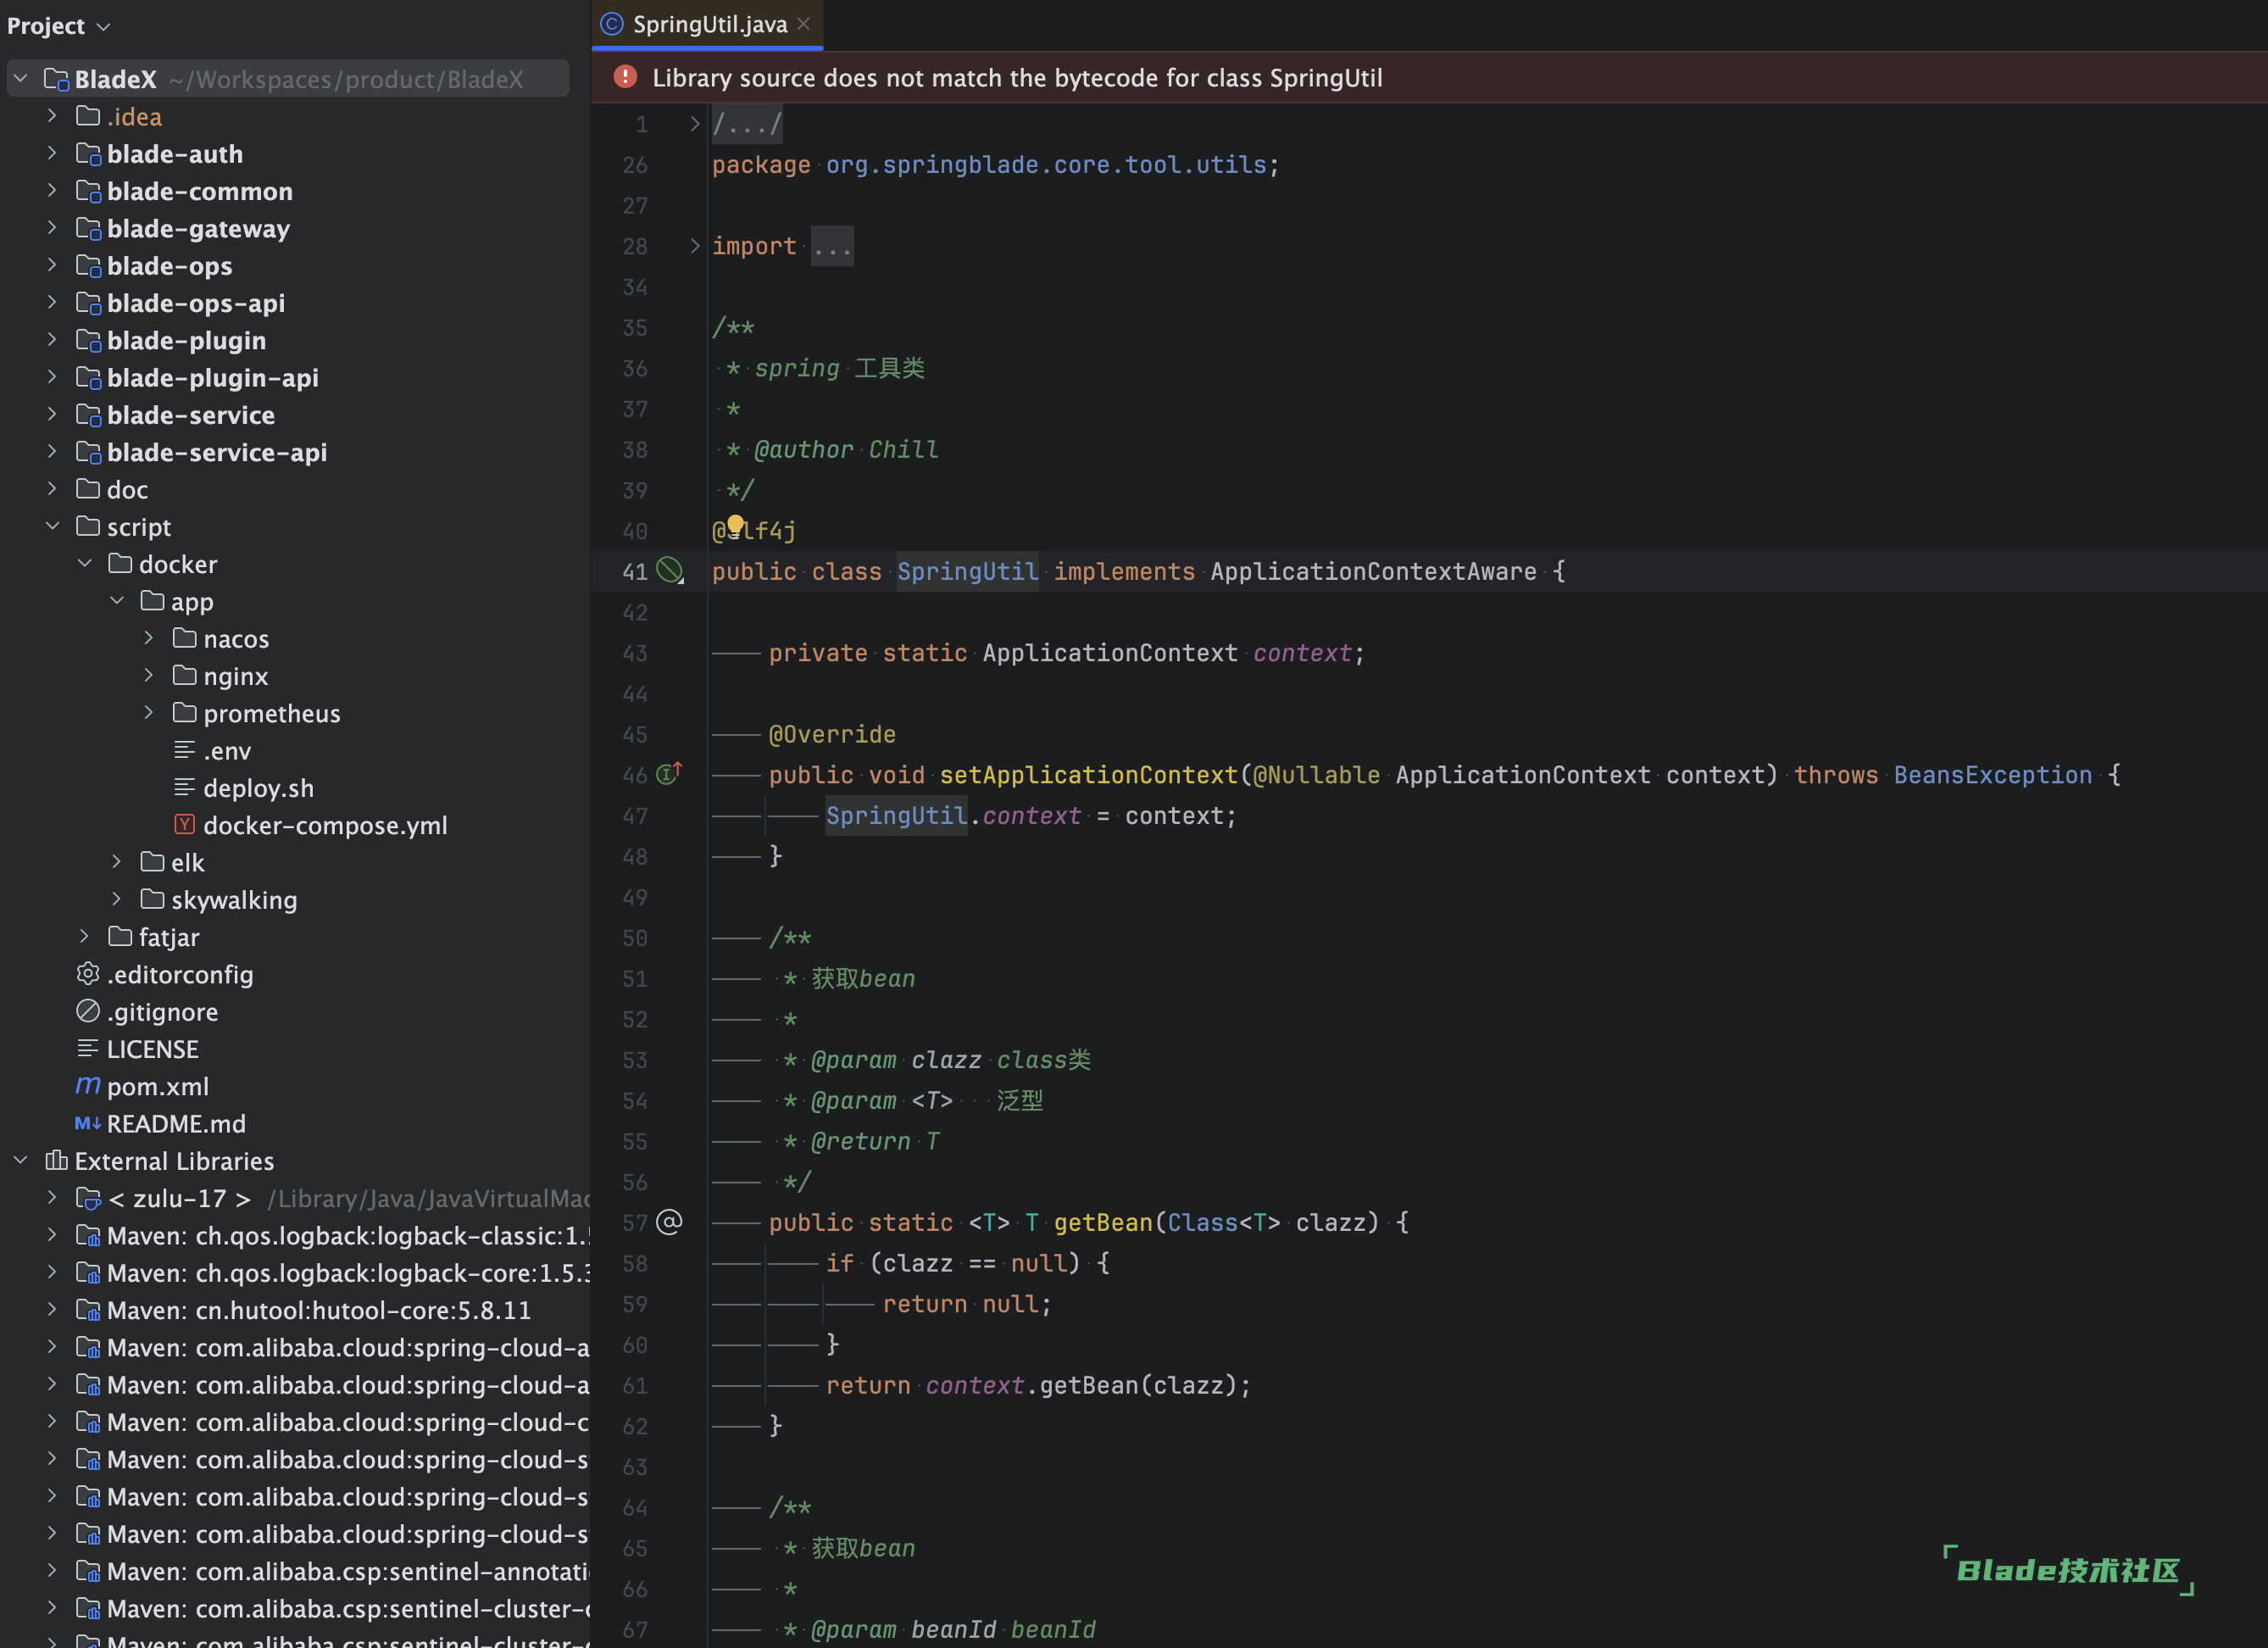The width and height of the screenshot is (2268, 1648).
Task: Select the SpringUtil.java editor tab
Action: click(708, 24)
